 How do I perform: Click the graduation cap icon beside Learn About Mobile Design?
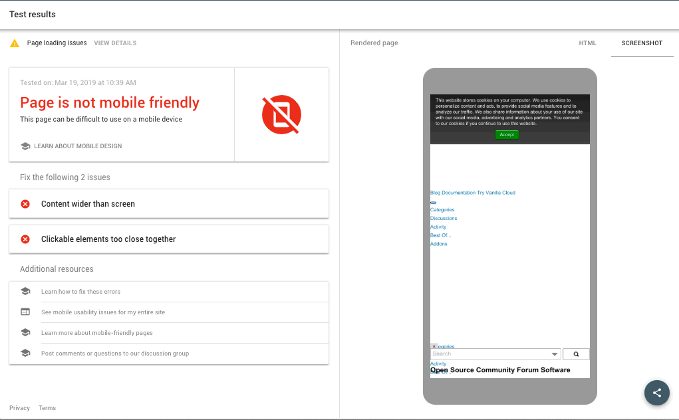pos(25,146)
